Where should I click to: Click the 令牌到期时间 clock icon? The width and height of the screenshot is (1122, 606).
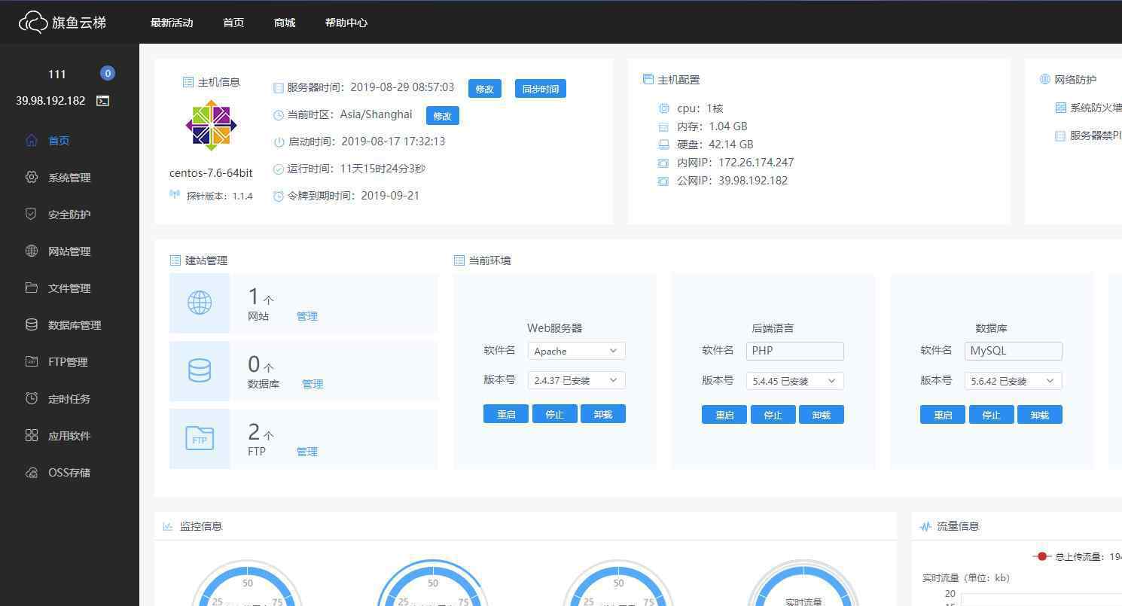(279, 196)
